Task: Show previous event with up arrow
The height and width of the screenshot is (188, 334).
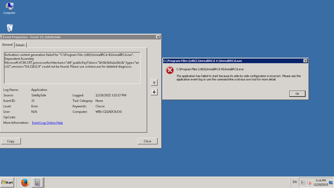Action: point(154,82)
